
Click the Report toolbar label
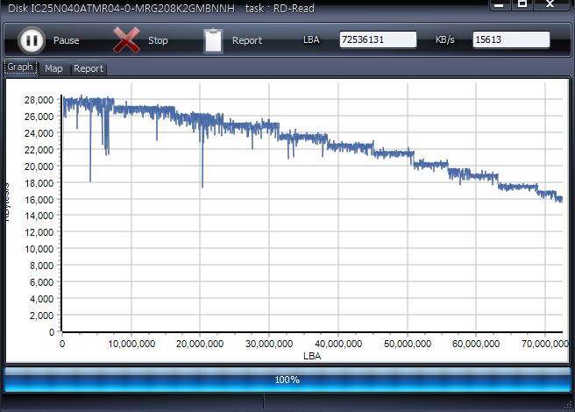point(247,40)
